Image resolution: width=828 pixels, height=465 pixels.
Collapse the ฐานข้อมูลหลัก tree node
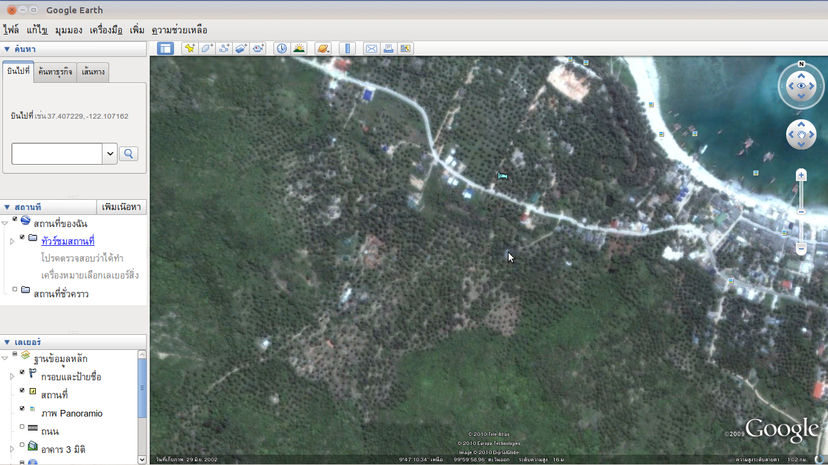(x=5, y=358)
